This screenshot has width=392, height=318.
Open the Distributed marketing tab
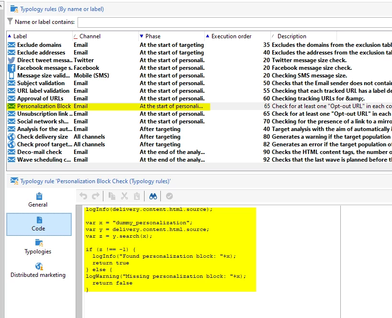click(x=38, y=270)
